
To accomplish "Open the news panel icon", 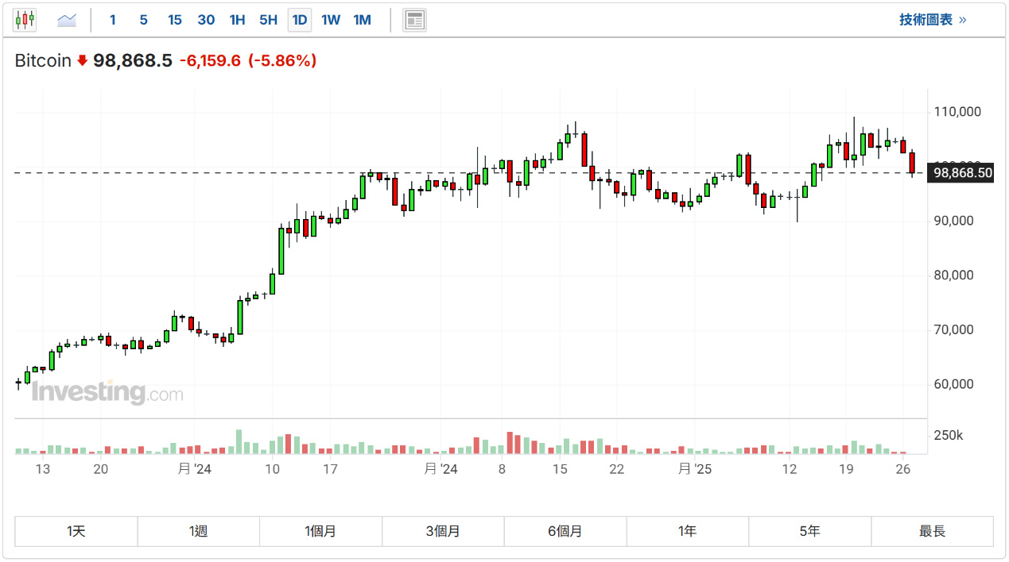I will (x=414, y=20).
